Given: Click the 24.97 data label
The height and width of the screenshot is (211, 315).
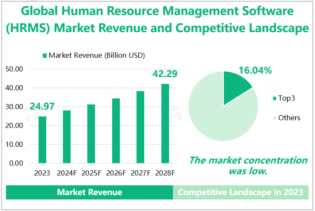Looking at the screenshot, I should pyautogui.click(x=42, y=107).
